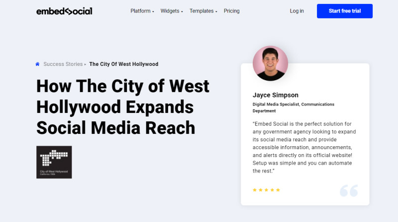The width and height of the screenshot is (398, 222).
Task: Click the Log in link
Action: point(297,11)
